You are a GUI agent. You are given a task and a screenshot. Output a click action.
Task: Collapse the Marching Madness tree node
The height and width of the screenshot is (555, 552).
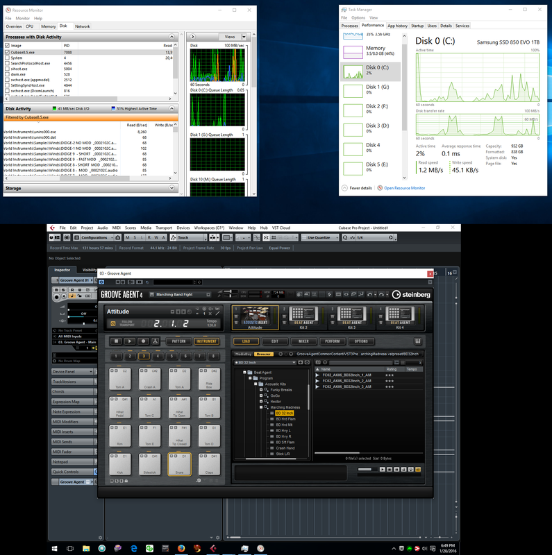tap(261, 407)
